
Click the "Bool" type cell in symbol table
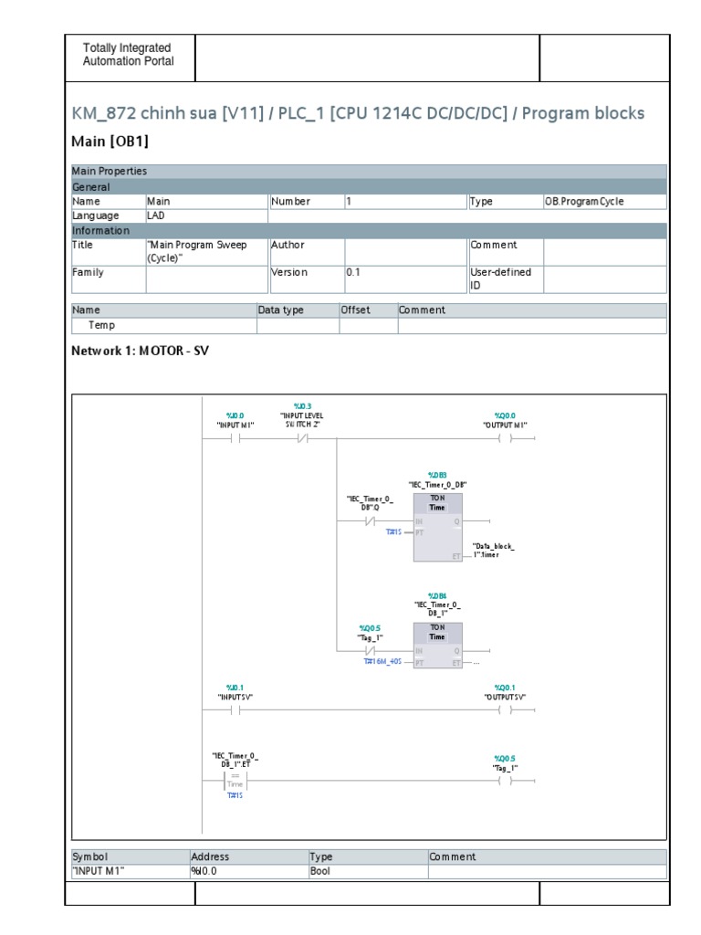[369, 871]
